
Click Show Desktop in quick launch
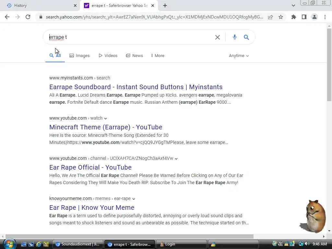(x=23, y=244)
